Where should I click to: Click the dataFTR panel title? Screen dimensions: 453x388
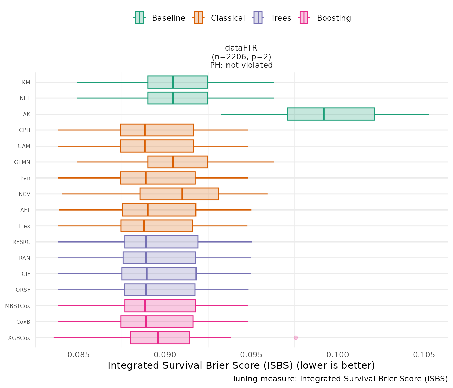241,48
